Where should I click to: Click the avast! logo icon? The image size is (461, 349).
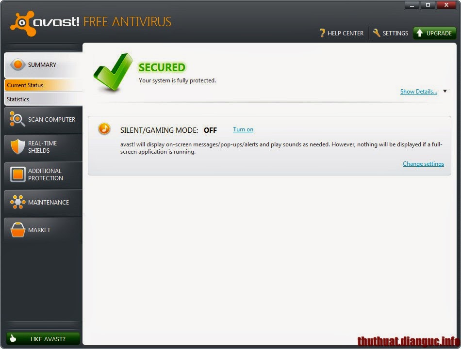(x=22, y=23)
